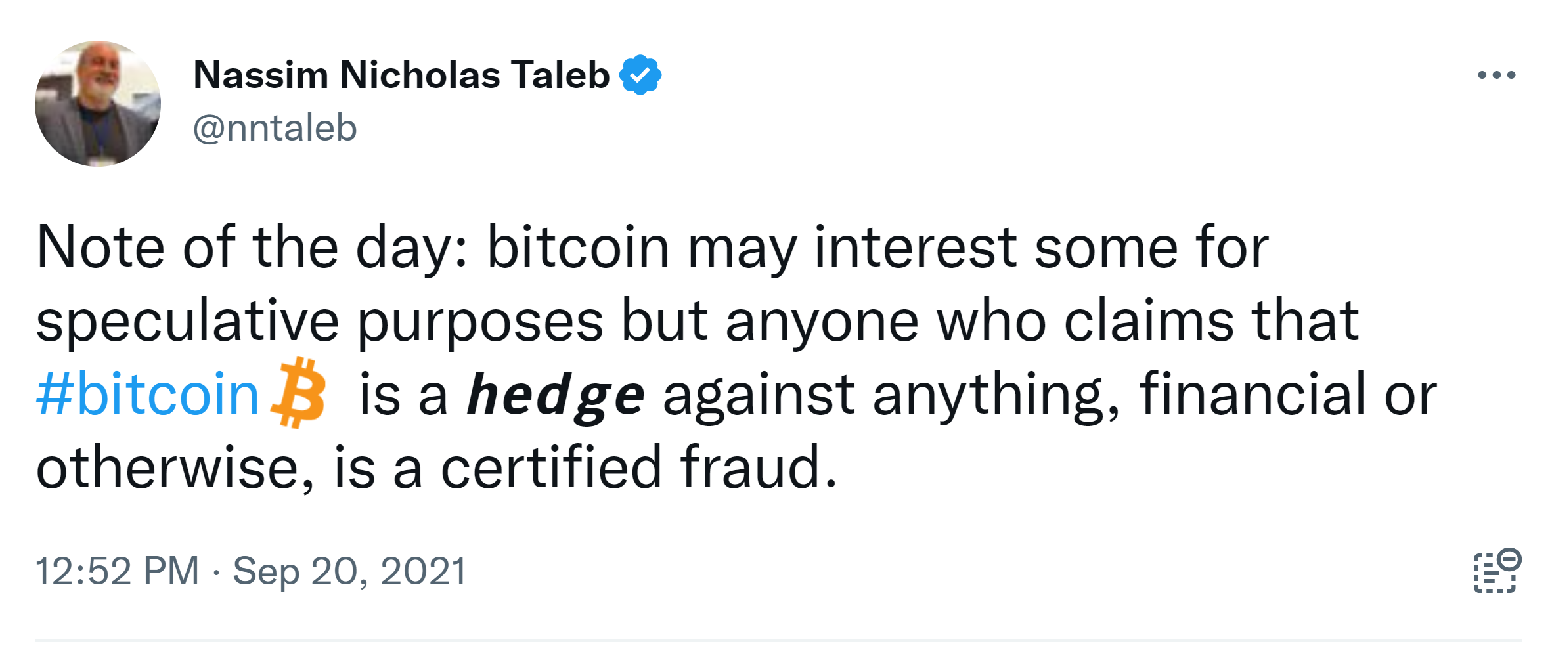This screenshot has width=1552, height=671.
Task: Open the three-dot more options menu
Action: (x=1496, y=76)
